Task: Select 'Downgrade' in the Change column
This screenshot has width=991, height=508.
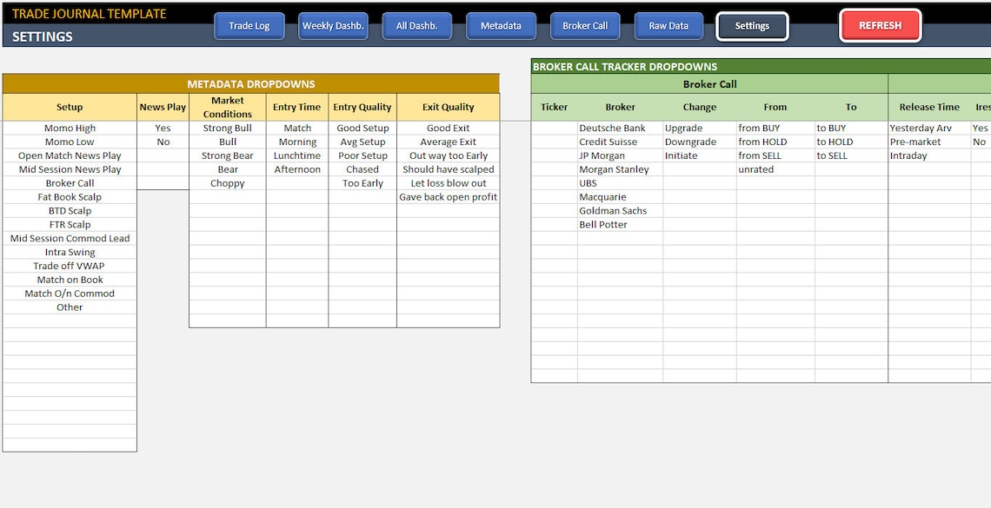Action: coord(691,142)
